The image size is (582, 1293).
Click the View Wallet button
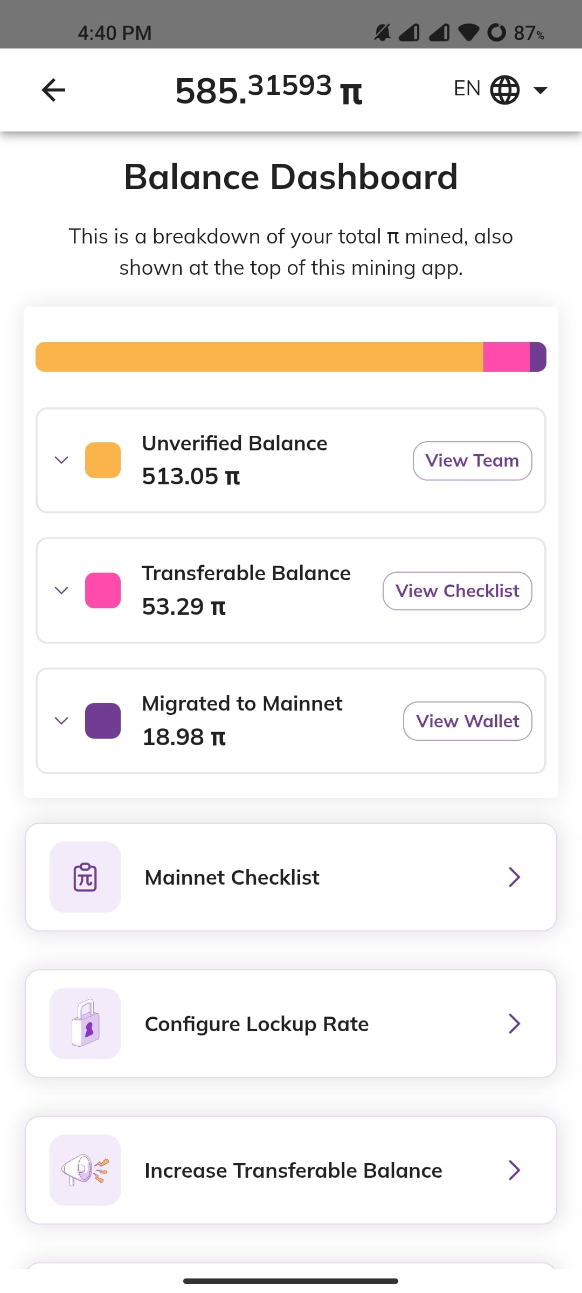click(468, 721)
